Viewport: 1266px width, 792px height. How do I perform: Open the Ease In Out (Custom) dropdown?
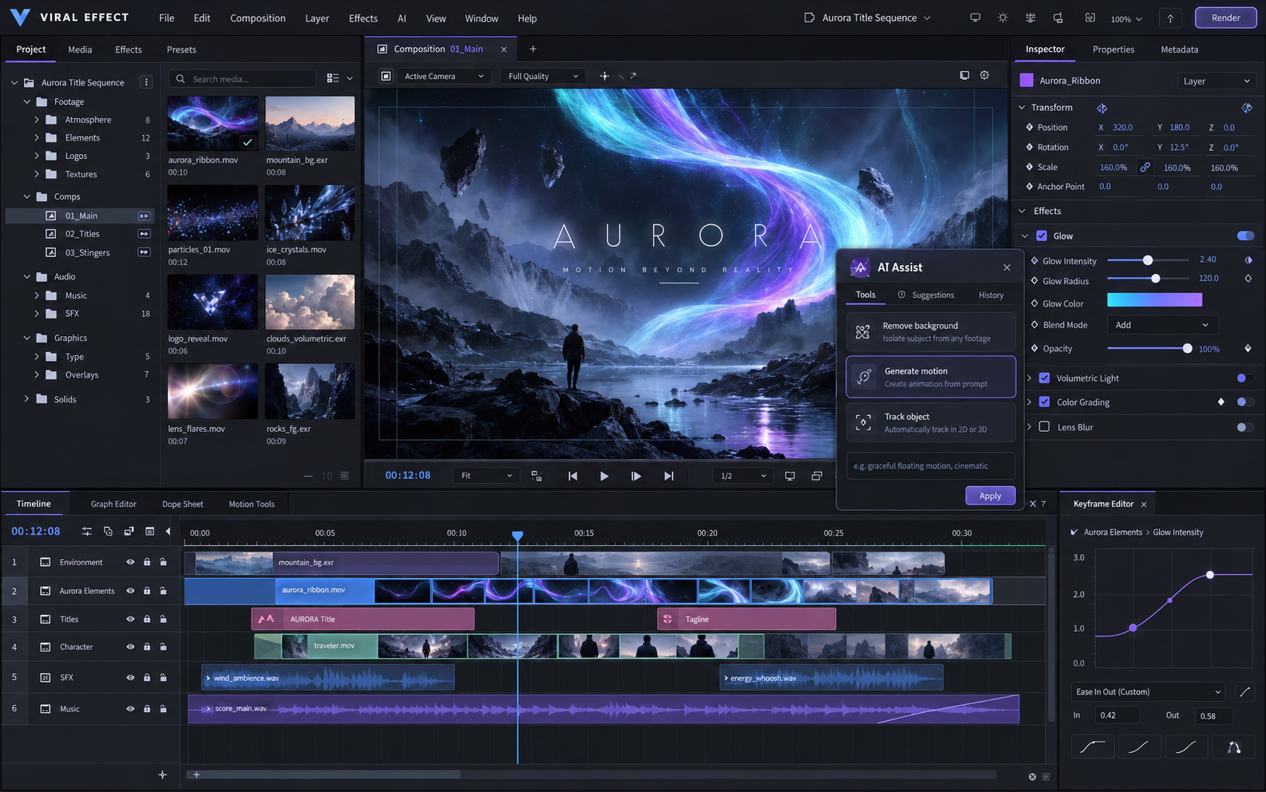(x=1148, y=691)
